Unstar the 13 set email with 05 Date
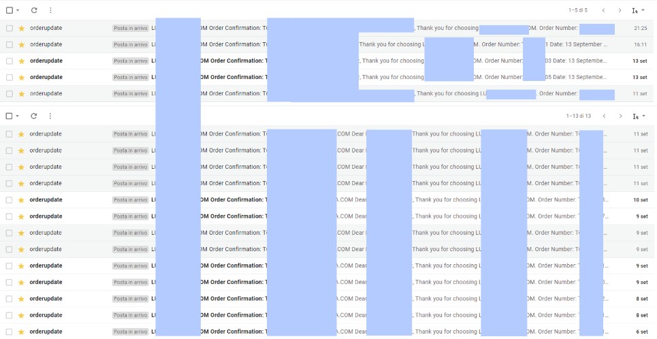 point(22,77)
